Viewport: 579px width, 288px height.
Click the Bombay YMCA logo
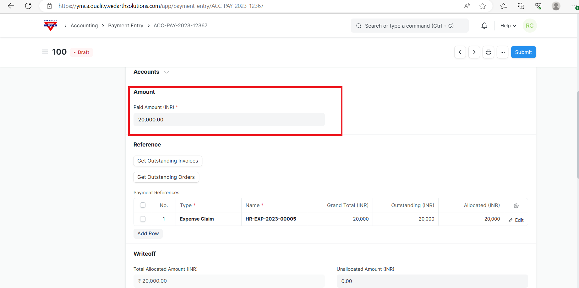tap(51, 25)
